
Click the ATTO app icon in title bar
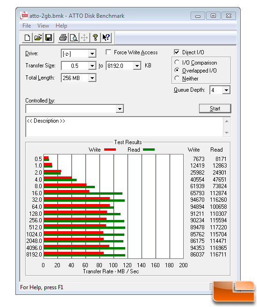(x=24, y=15)
